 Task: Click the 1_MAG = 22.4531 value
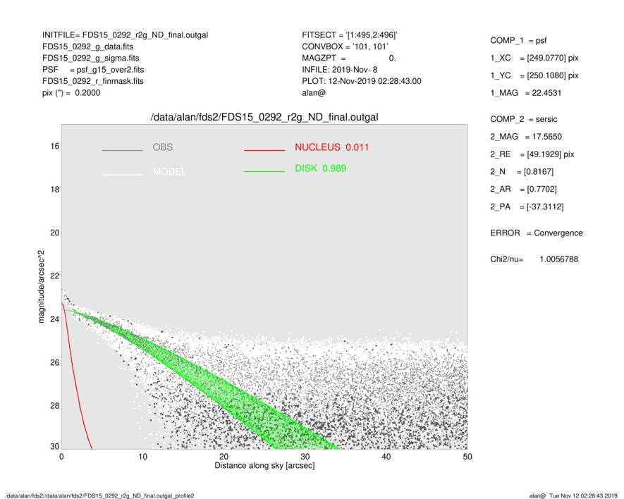[x=526, y=93]
